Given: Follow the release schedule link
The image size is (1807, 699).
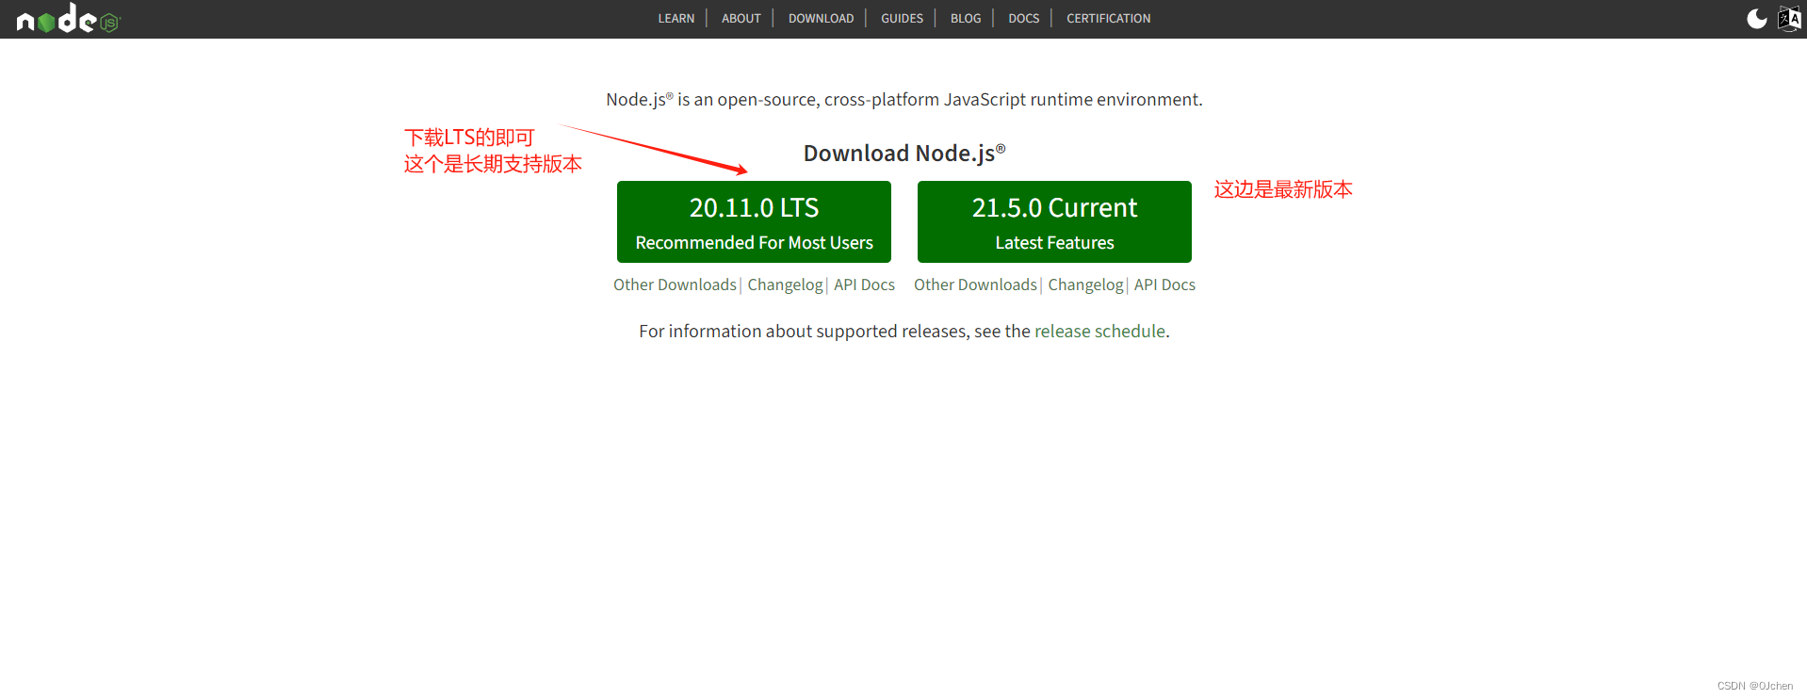Looking at the screenshot, I should (x=1099, y=332).
